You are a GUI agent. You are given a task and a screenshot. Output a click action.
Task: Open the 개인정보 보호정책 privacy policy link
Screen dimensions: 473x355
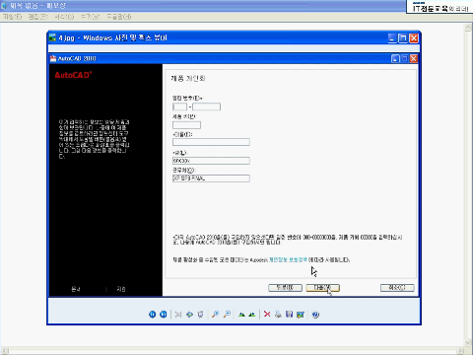(288, 259)
